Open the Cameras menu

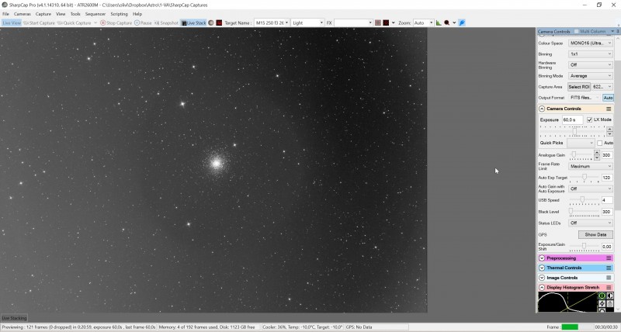point(23,14)
